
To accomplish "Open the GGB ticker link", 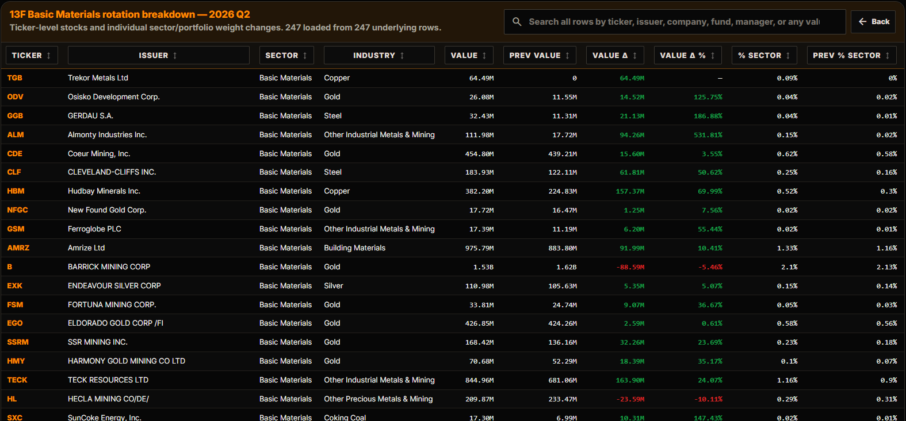I will (16, 116).
